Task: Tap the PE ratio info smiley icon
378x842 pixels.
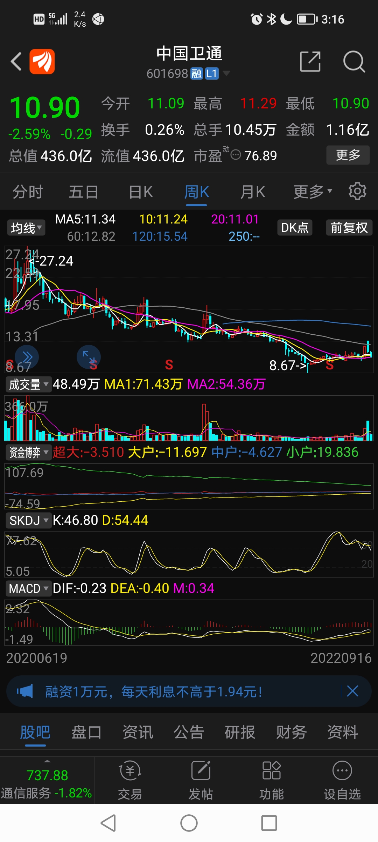Action: click(236, 154)
